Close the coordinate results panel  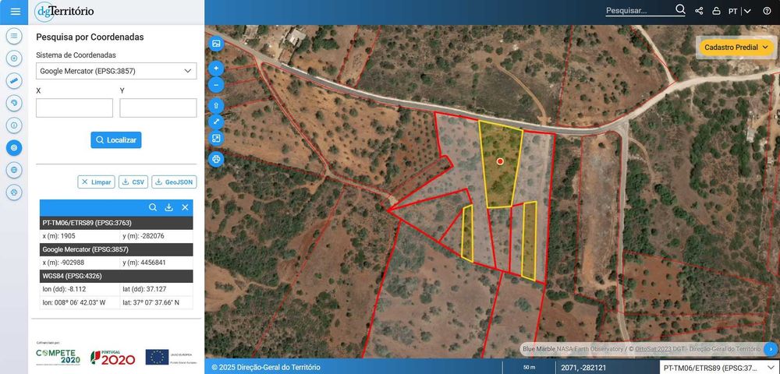click(185, 207)
